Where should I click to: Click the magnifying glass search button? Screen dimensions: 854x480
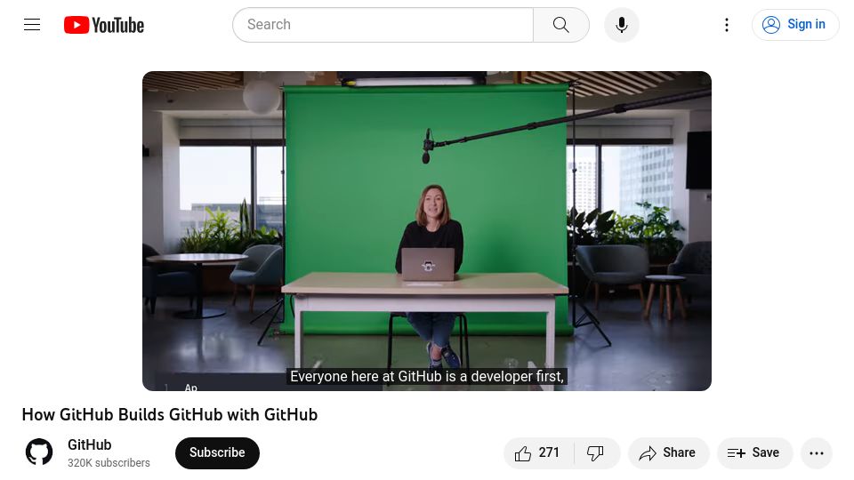point(561,25)
